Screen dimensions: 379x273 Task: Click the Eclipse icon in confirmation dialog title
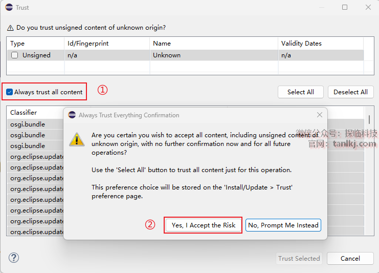72,115
